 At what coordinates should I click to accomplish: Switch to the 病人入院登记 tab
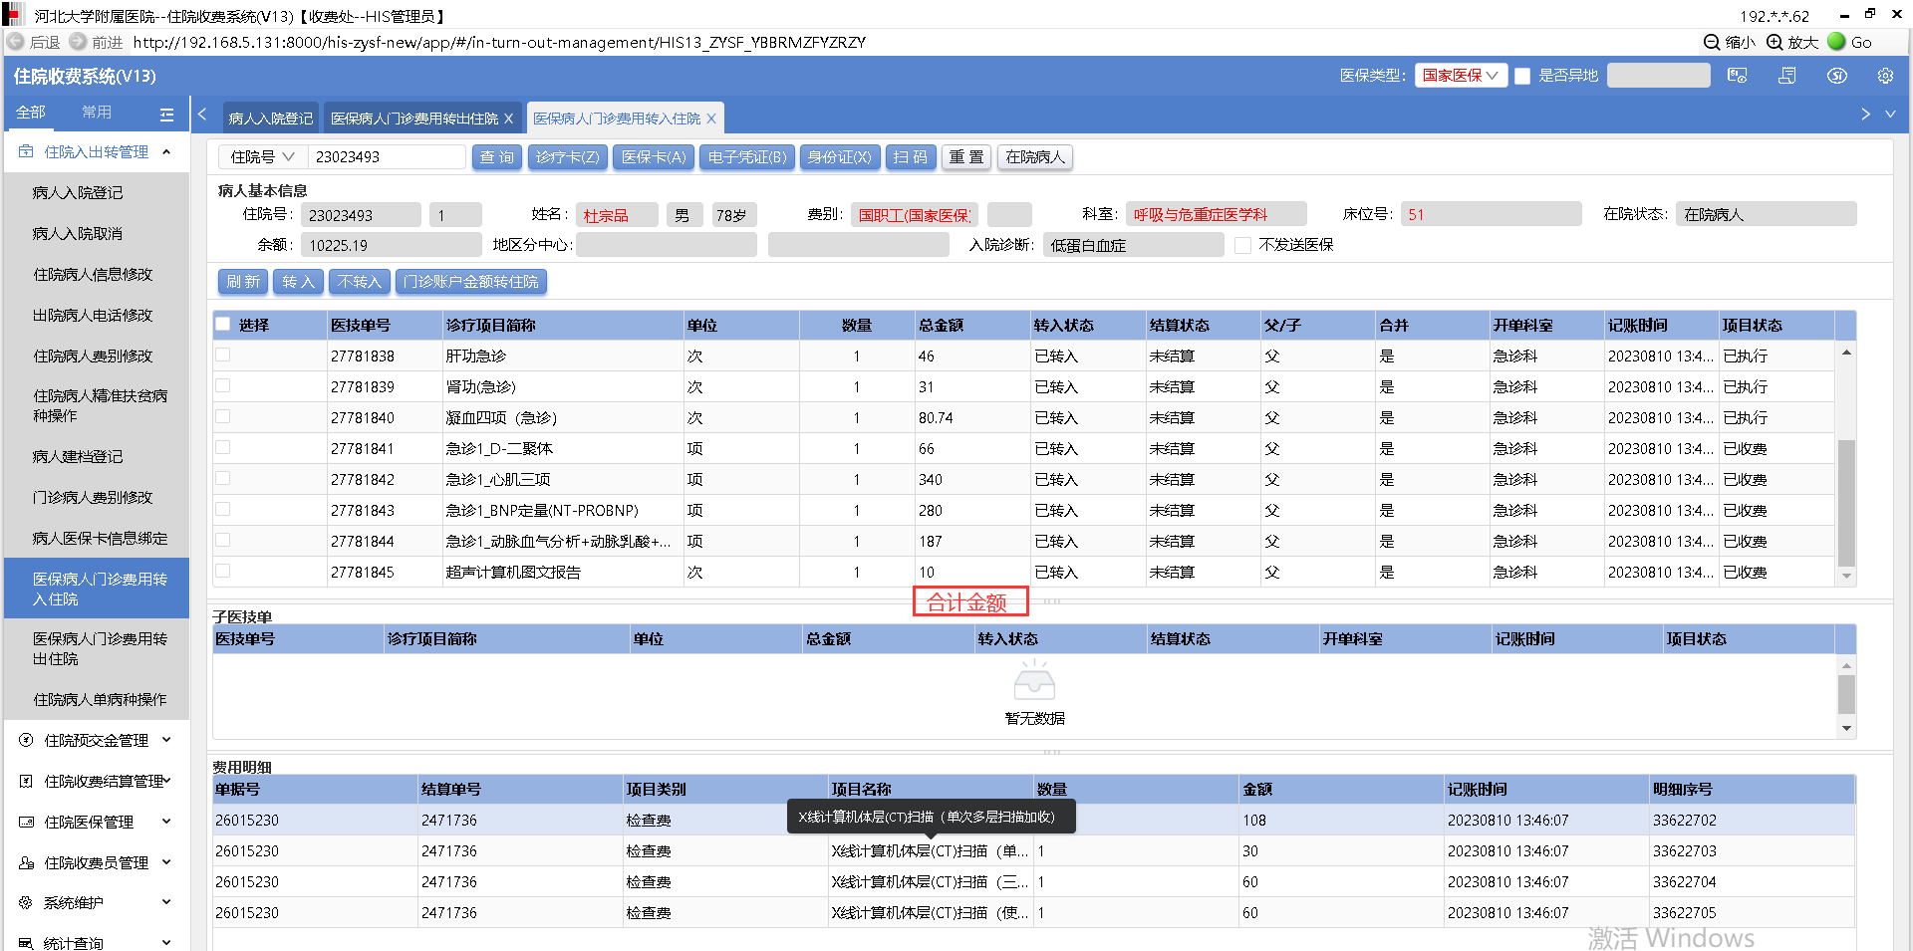click(270, 119)
